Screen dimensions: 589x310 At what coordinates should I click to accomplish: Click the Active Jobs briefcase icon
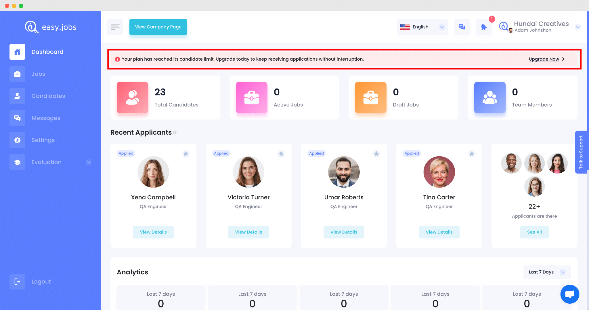pos(252,97)
